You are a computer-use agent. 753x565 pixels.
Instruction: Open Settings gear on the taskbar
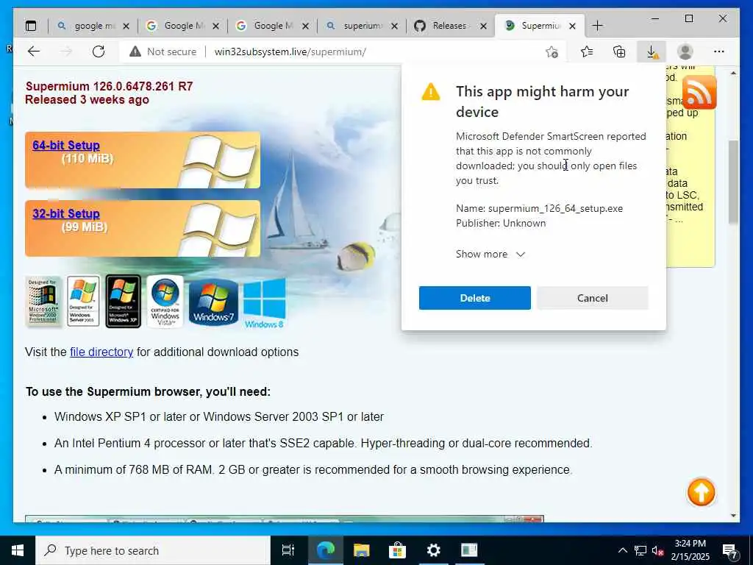433,550
